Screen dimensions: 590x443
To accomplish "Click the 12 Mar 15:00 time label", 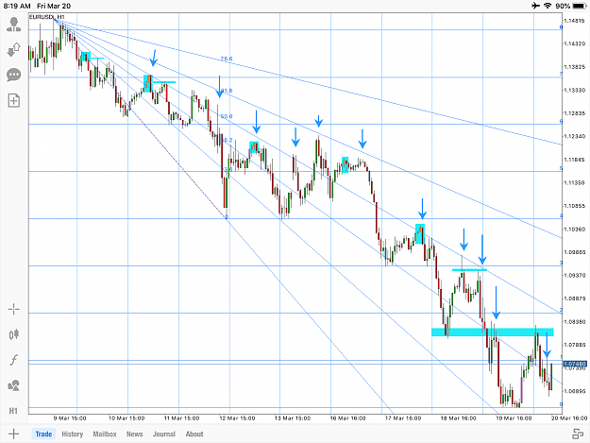I will click(x=237, y=418).
